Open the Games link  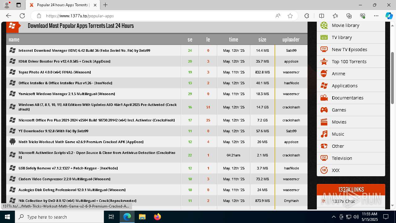click(x=339, y=110)
